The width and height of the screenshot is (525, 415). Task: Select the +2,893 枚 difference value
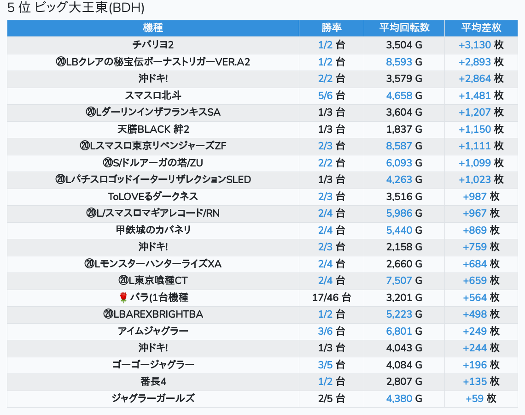pyautogui.click(x=481, y=62)
